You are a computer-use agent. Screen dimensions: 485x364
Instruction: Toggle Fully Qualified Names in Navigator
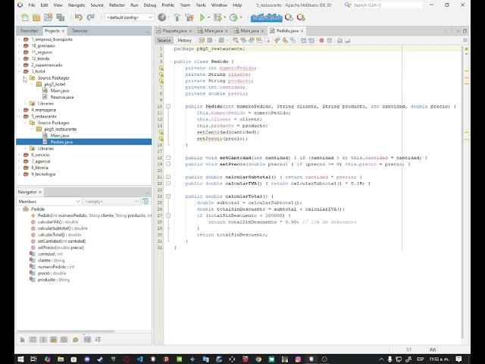(76, 340)
